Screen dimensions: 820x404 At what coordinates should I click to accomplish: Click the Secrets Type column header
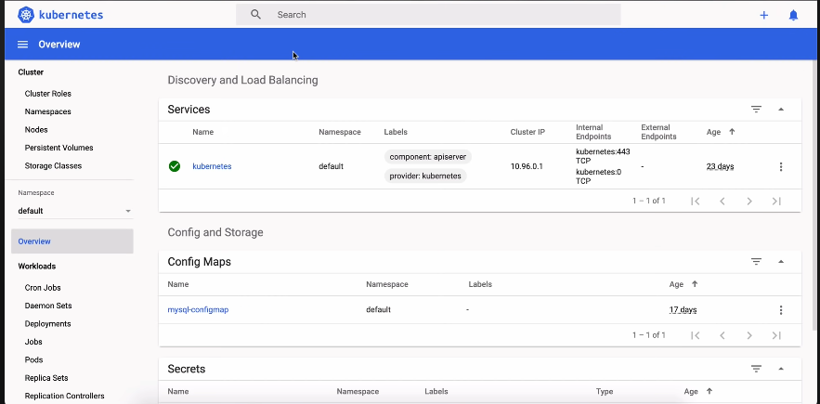605,391
